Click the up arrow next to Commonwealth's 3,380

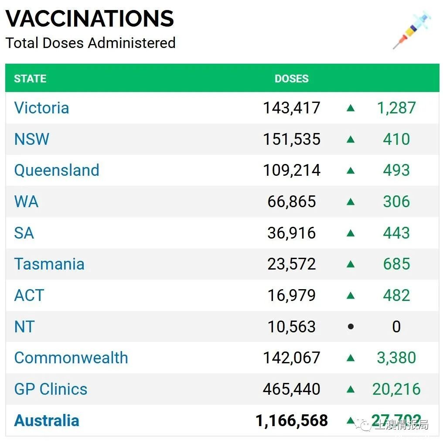coord(351,358)
